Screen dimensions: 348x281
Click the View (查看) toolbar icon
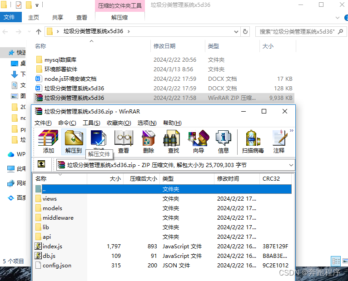[124, 142]
